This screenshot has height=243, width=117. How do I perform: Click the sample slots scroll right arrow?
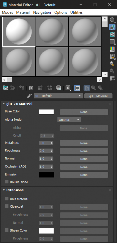pos(99,80)
